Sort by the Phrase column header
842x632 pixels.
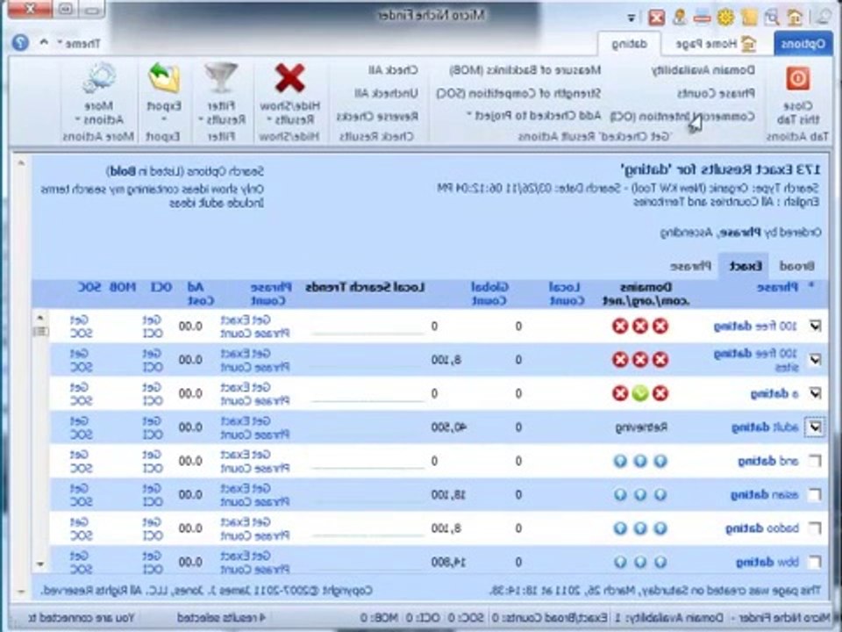[778, 288]
